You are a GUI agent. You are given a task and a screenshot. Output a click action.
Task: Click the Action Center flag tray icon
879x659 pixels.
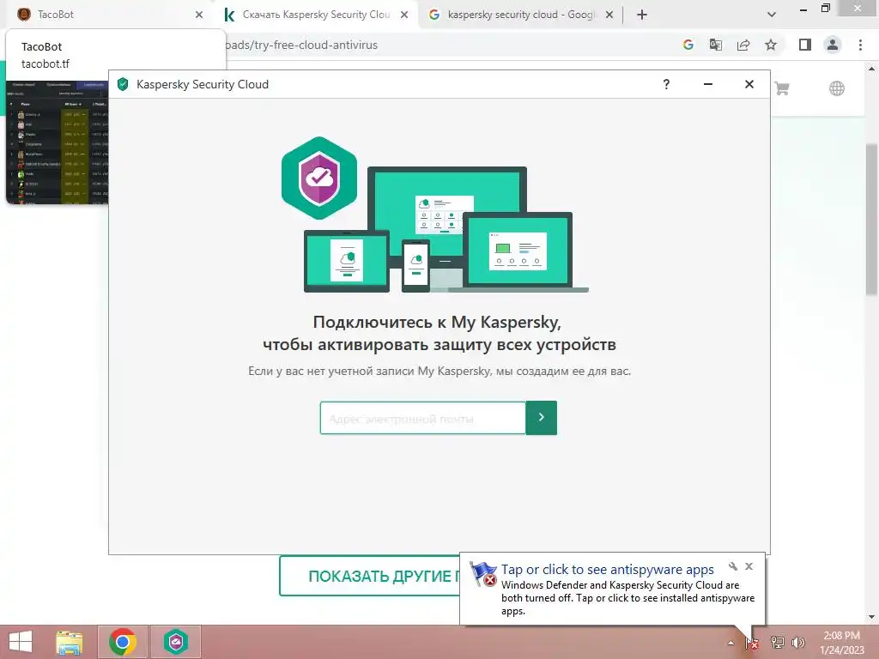pos(752,643)
